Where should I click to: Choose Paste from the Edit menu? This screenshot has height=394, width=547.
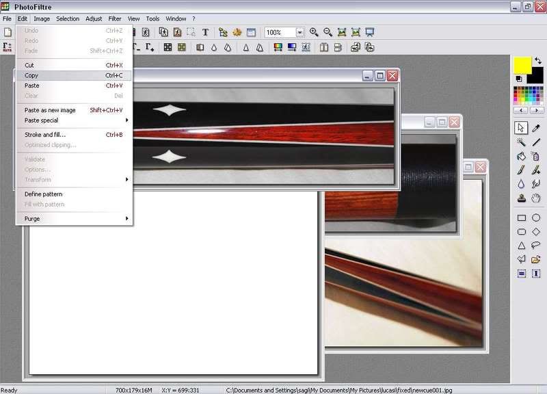(x=75, y=86)
